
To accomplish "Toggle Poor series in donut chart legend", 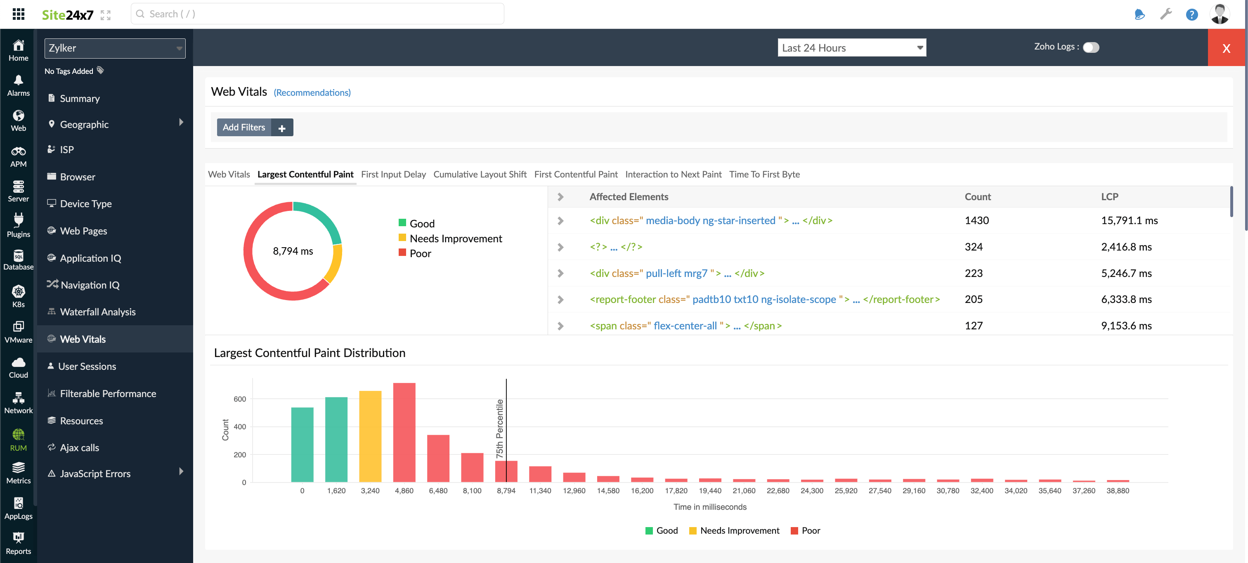I will coord(415,253).
